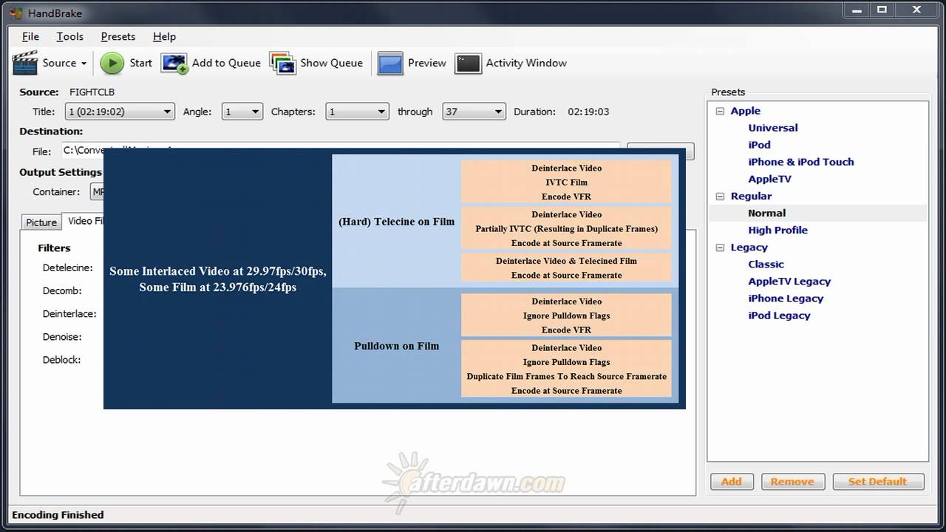Click the Show Queue label

click(x=331, y=63)
